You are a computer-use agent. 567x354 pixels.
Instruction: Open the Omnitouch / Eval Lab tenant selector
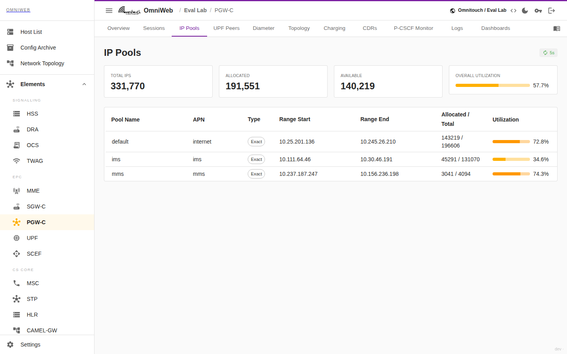[x=478, y=10]
